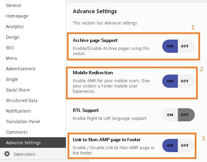The height and width of the screenshot is (162, 207).
Task: Toggle Link to Non-AMP page switch
Action: coord(178,145)
